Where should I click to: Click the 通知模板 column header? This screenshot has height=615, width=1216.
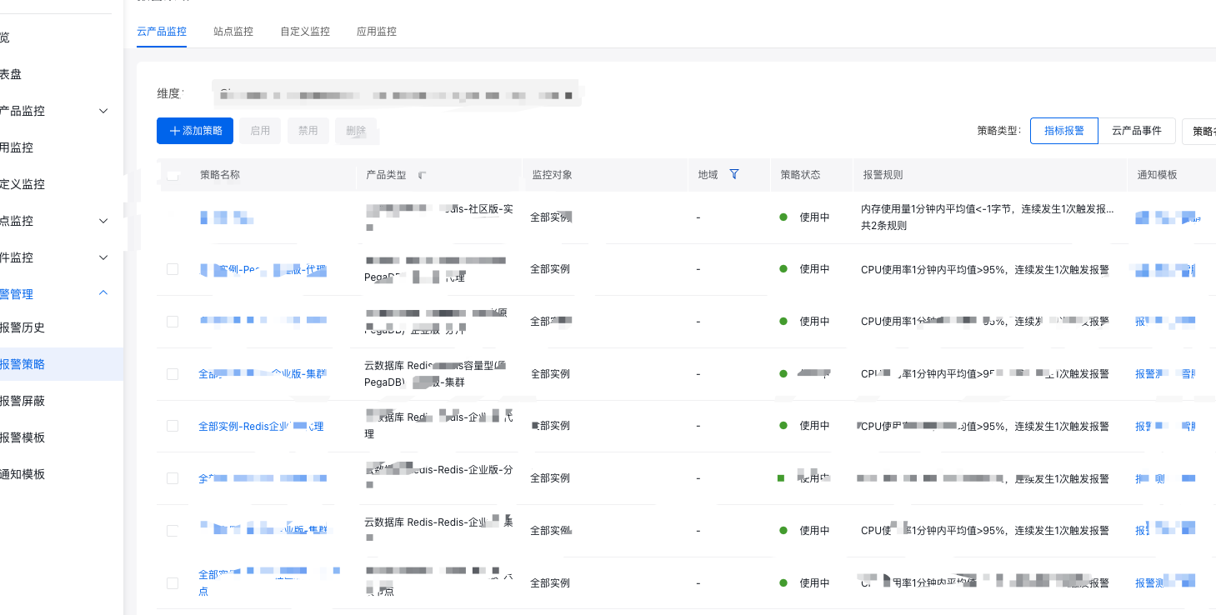(1158, 175)
